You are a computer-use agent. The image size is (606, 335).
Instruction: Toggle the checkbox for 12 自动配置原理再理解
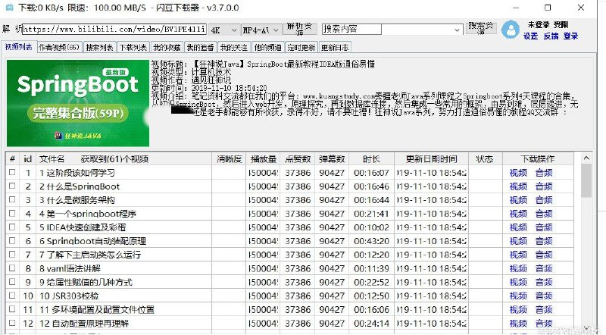[x=12, y=323]
